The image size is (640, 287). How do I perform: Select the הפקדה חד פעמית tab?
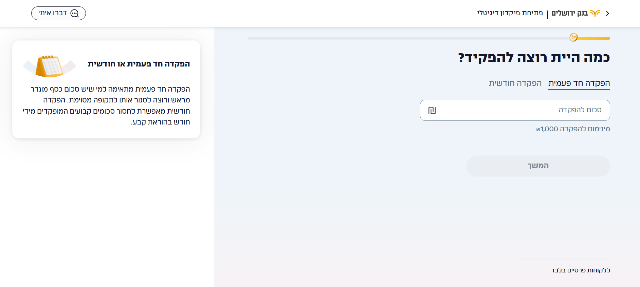click(x=579, y=83)
